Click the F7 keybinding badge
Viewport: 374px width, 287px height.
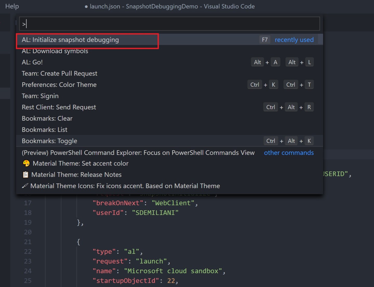click(265, 40)
